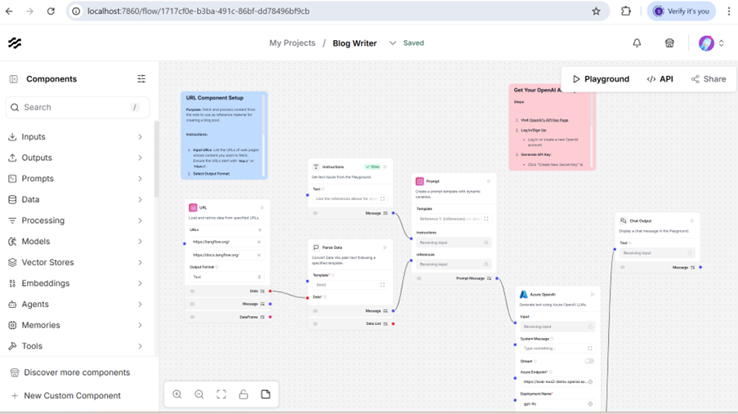Screen dimensions: 738x414
Task: Run the Chat Output node play icon
Action: coord(692,220)
